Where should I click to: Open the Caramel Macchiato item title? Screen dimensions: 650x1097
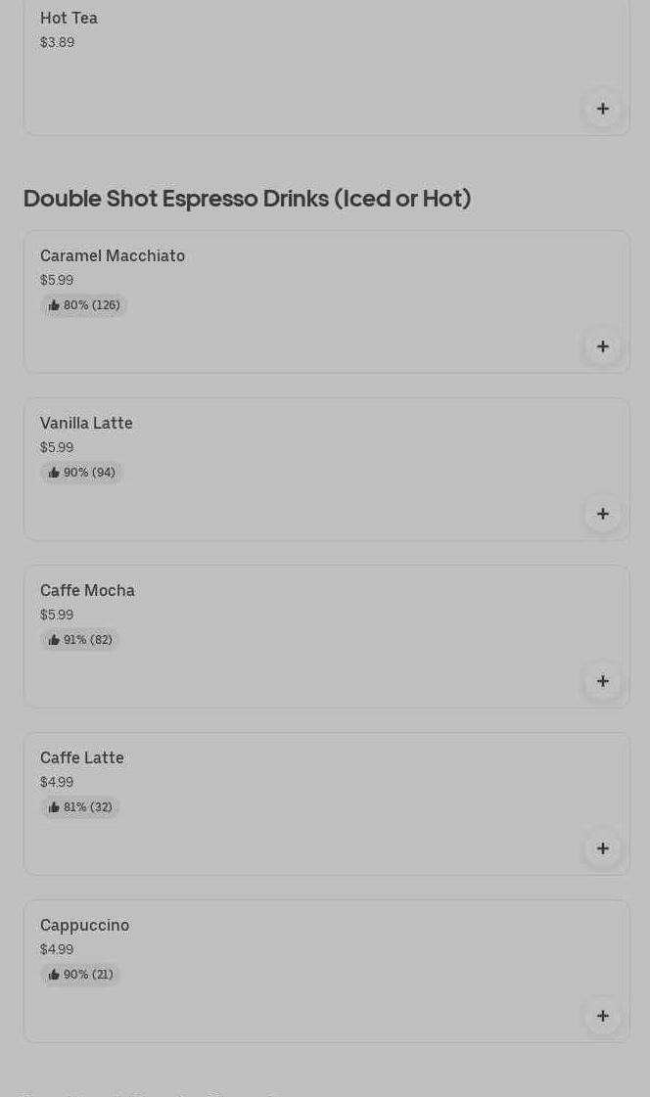click(113, 256)
